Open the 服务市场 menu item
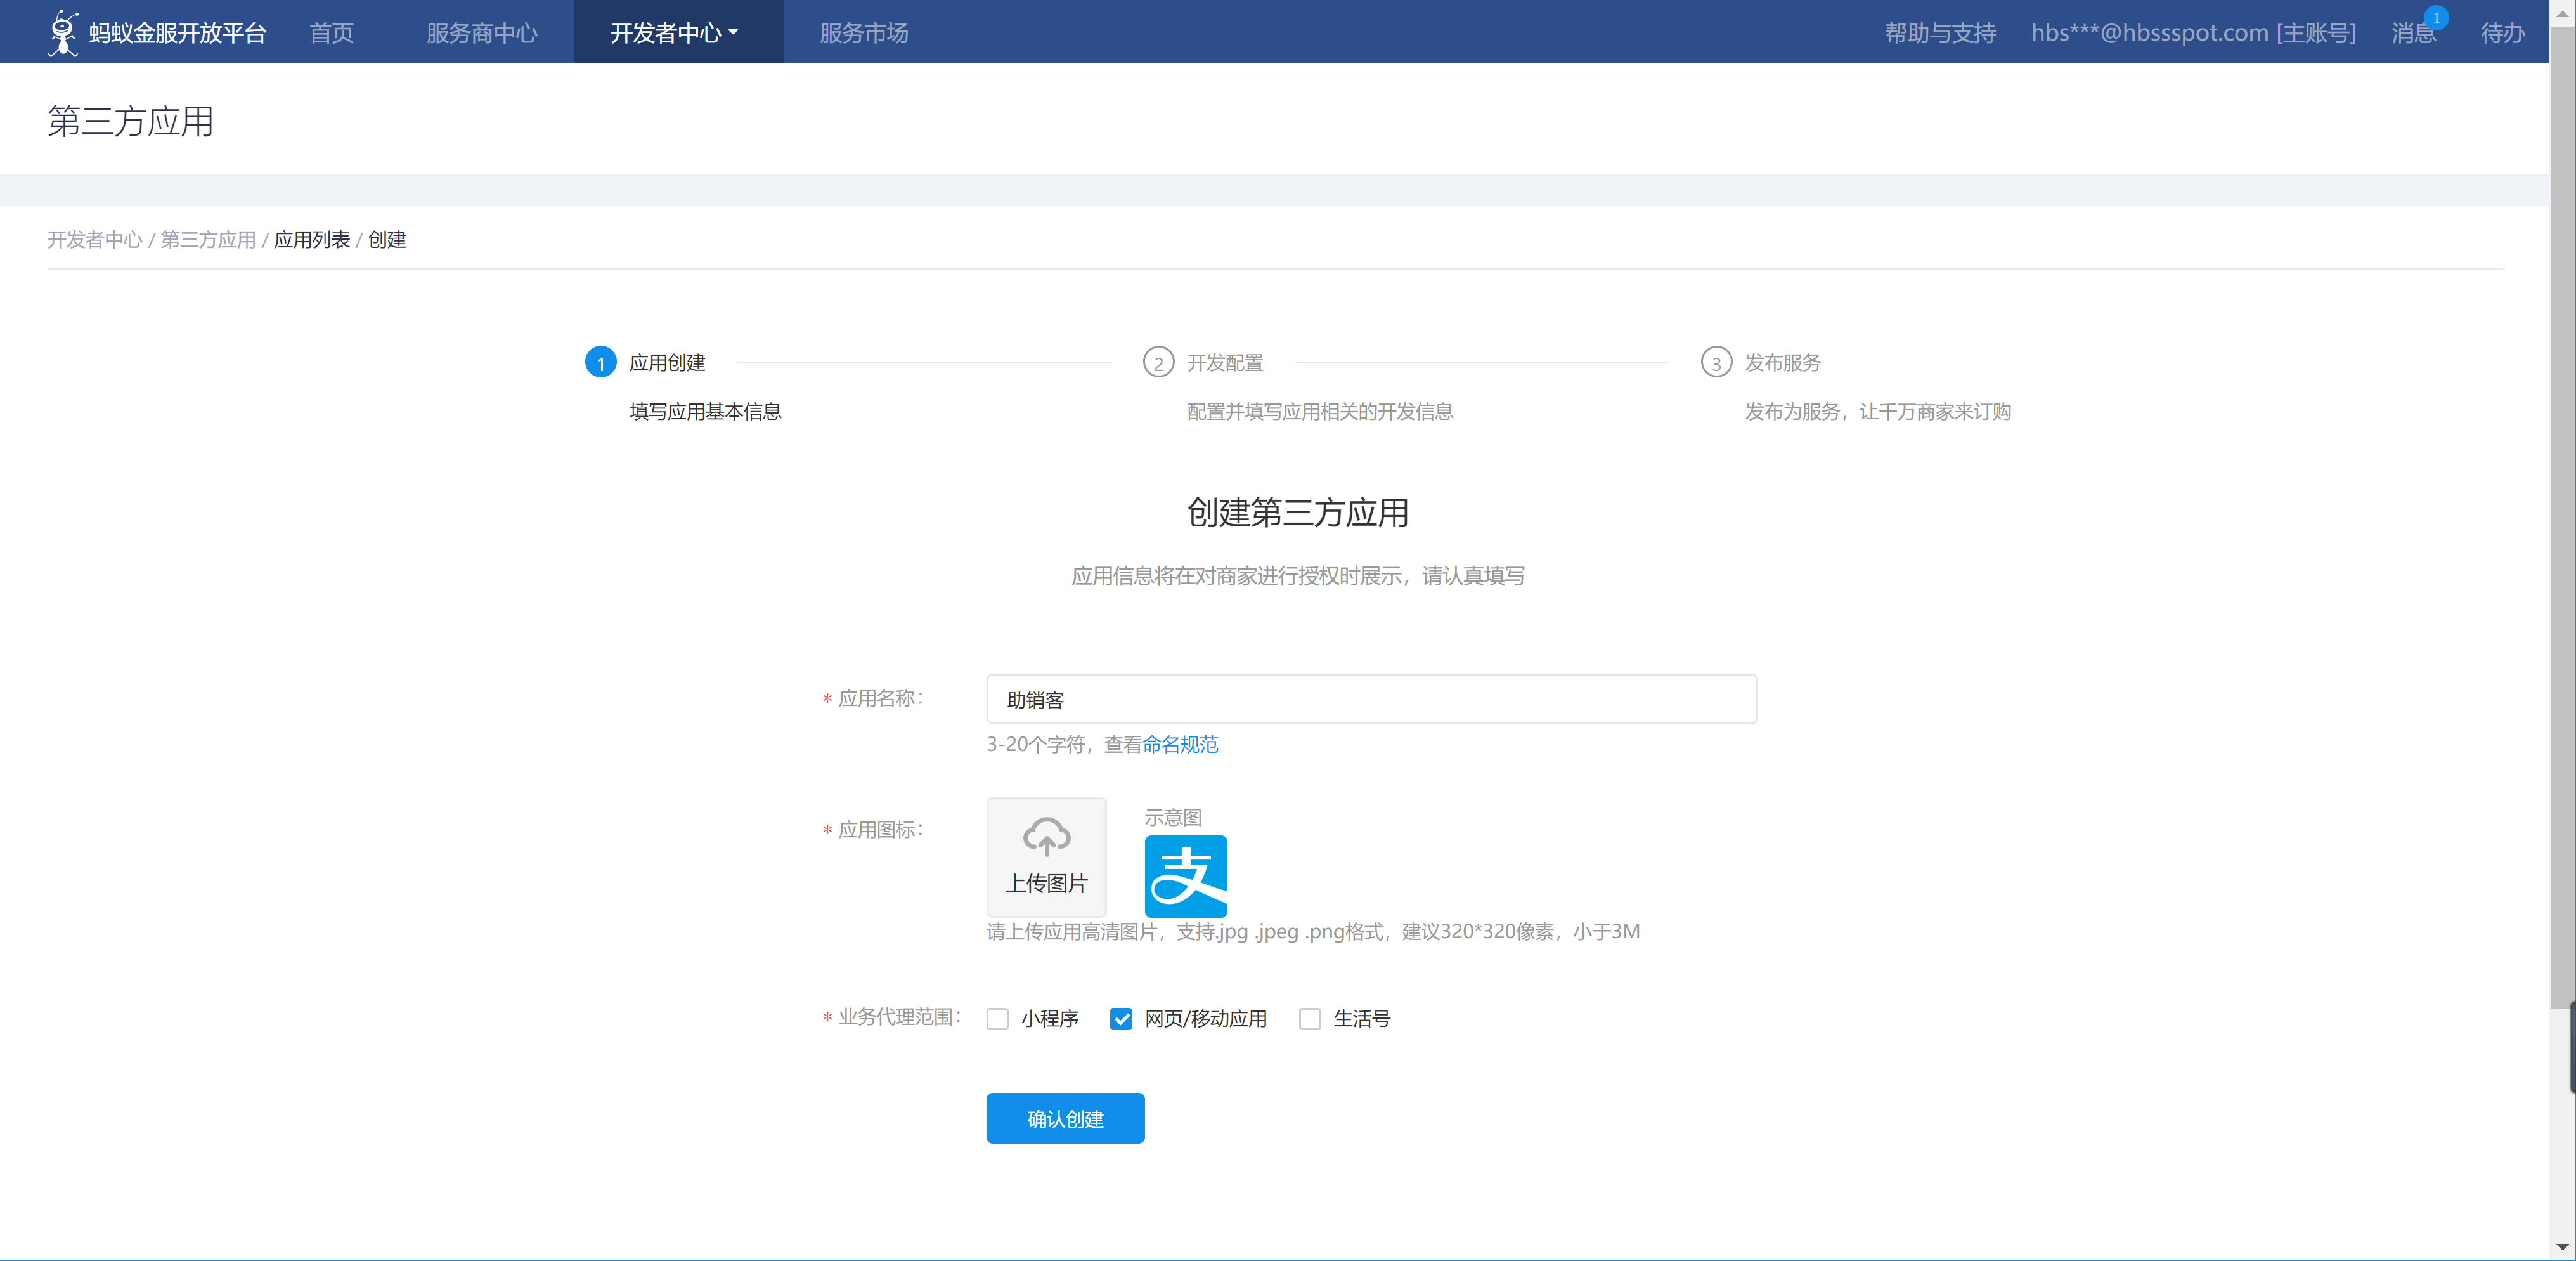This screenshot has height=1261, width=2576. [x=863, y=33]
